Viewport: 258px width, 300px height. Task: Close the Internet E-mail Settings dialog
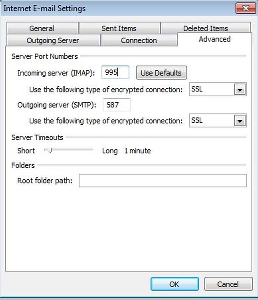click(246, 8)
